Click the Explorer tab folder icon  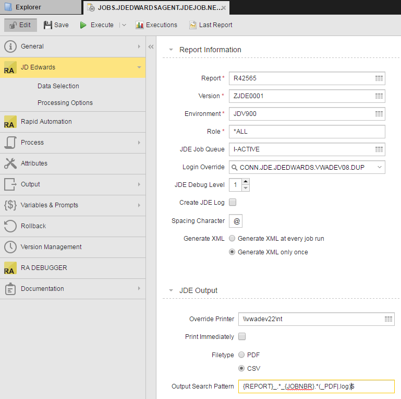click(x=8, y=7)
